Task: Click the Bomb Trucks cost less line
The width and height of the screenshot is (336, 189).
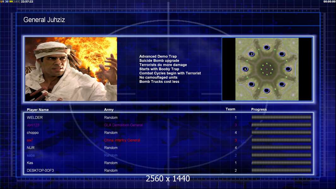Action: click(159, 82)
